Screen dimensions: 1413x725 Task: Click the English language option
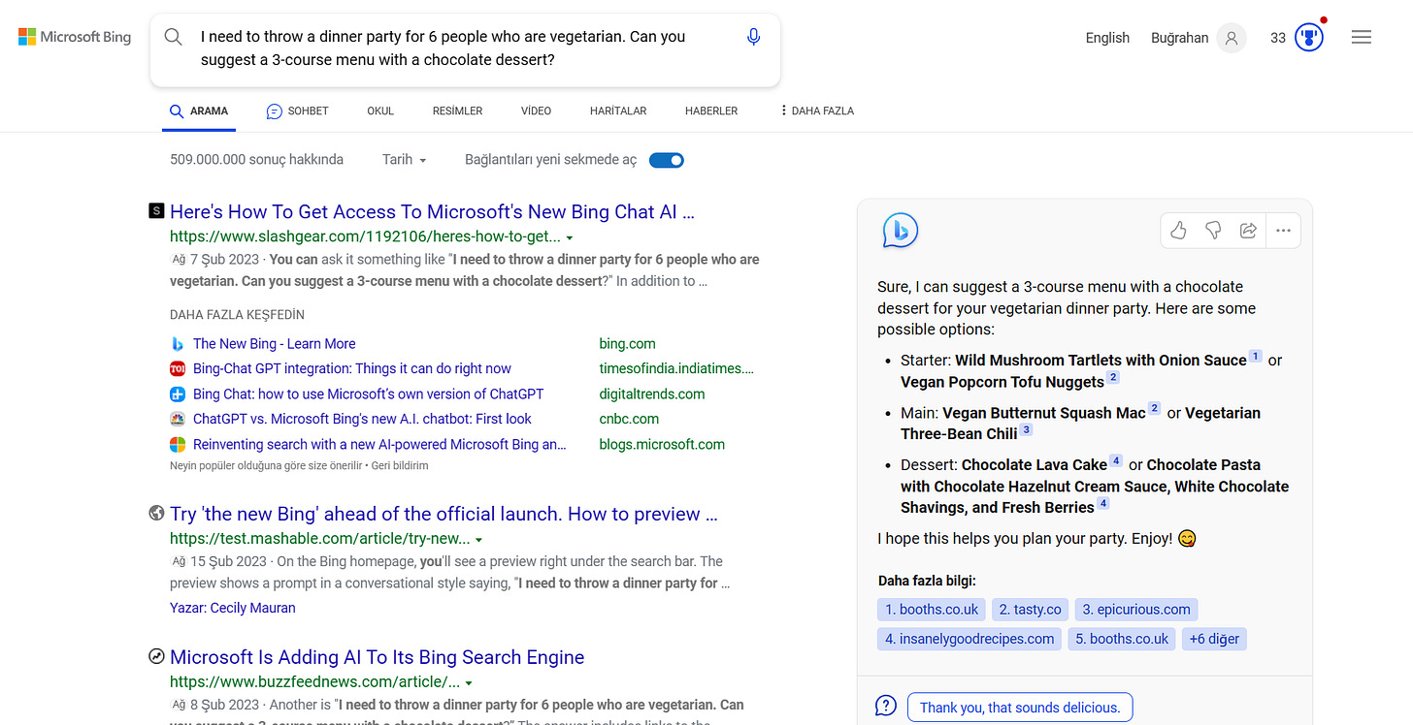coord(1107,38)
